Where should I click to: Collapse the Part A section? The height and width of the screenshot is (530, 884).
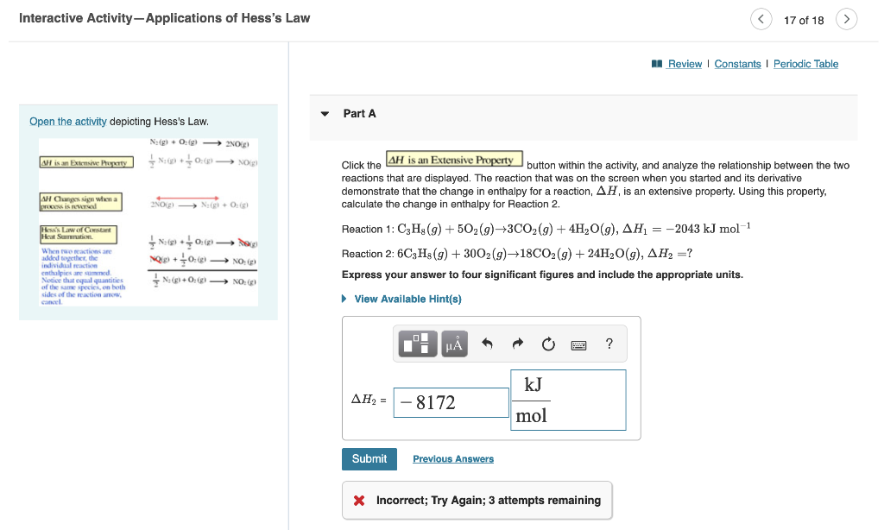coord(325,113)
